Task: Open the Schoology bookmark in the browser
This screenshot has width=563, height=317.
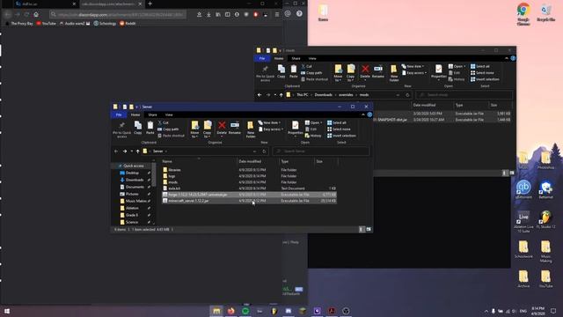Action: pyautogui.click(x=105, y=24)
